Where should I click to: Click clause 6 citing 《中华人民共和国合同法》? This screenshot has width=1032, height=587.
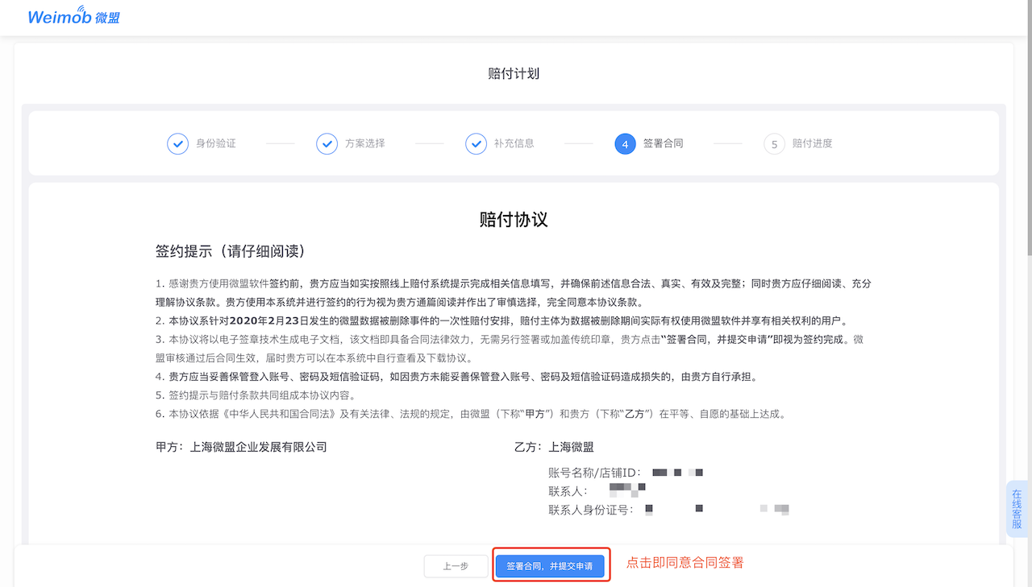pos(471,414)
